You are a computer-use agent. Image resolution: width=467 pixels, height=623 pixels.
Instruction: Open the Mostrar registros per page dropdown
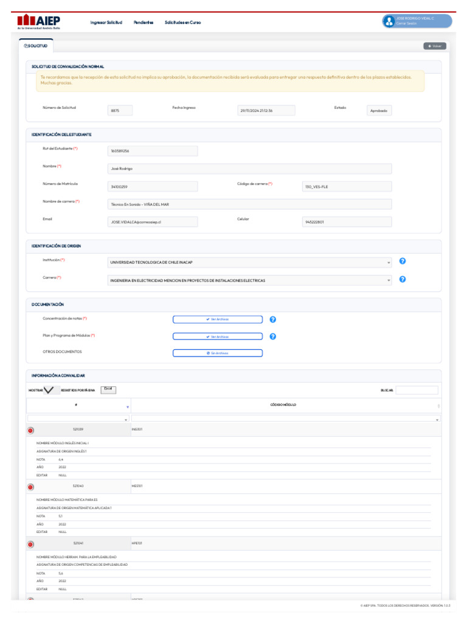tap(52, 390)
